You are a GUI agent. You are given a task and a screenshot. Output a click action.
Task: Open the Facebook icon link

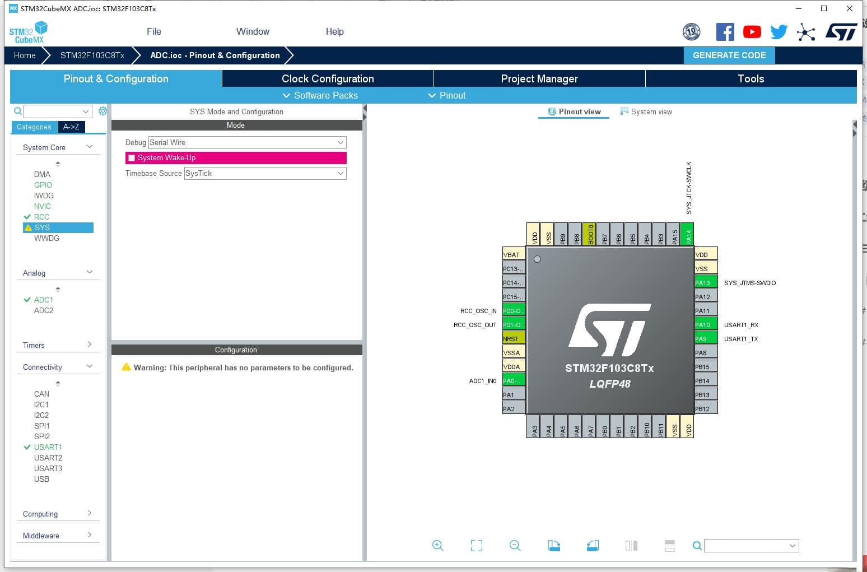(725, 32)
